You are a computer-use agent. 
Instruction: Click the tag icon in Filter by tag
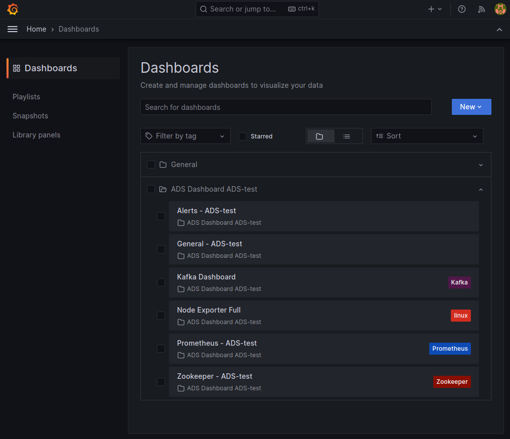pyautogui.click(x=149, y=136)
